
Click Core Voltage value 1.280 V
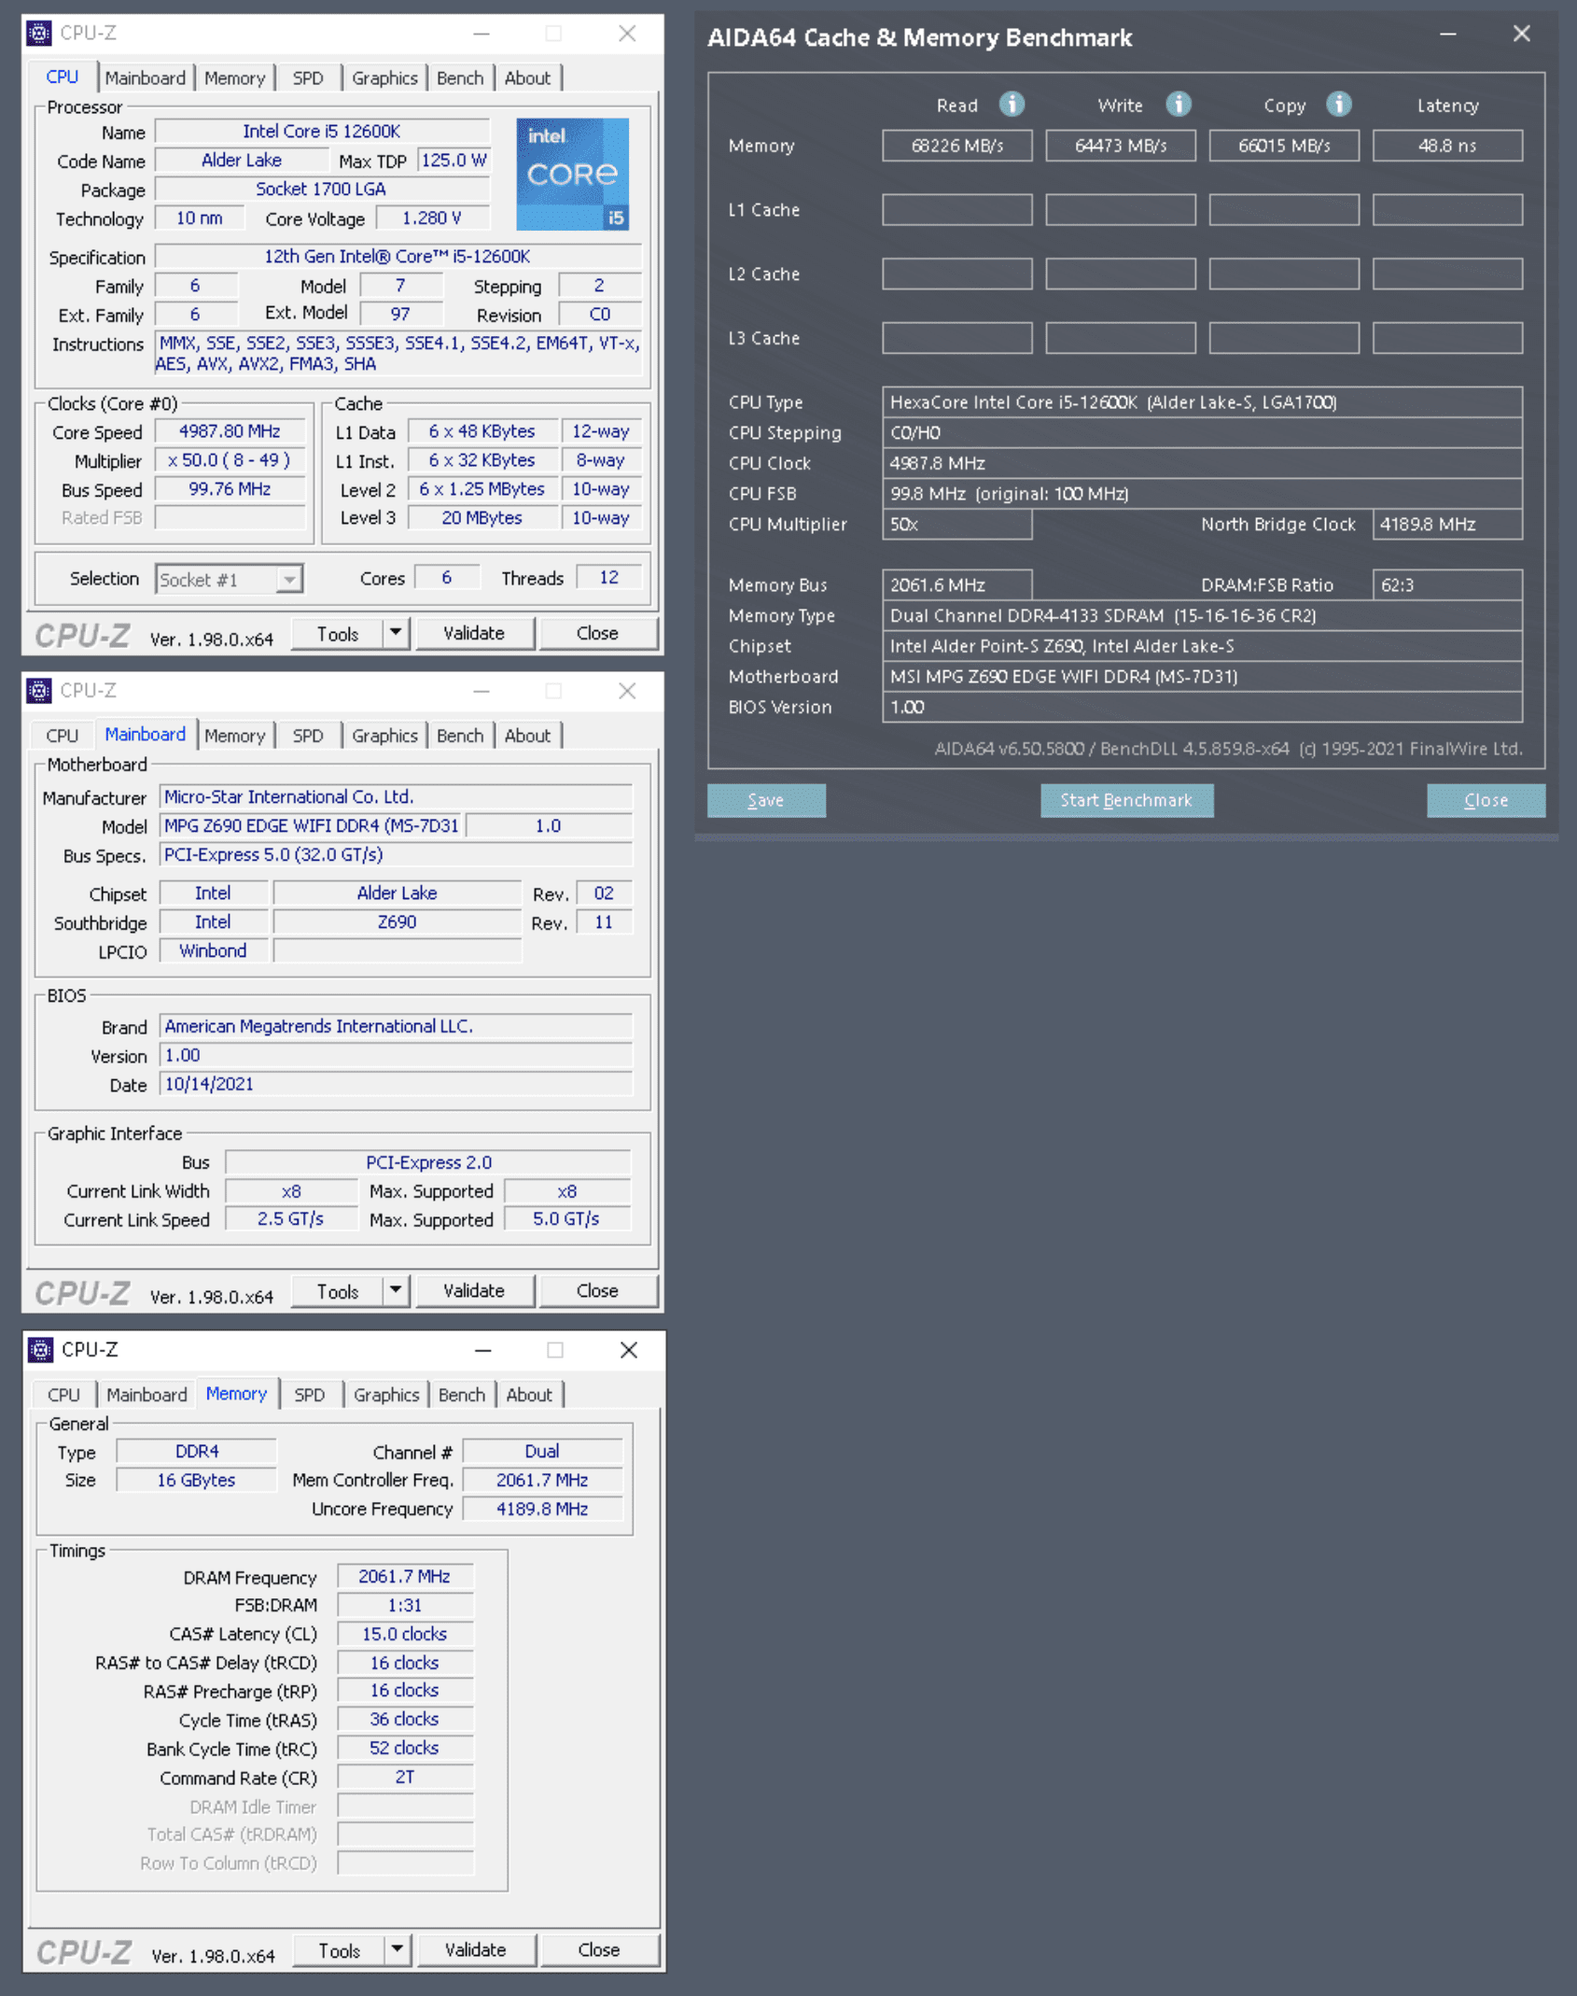click(432, 218)
